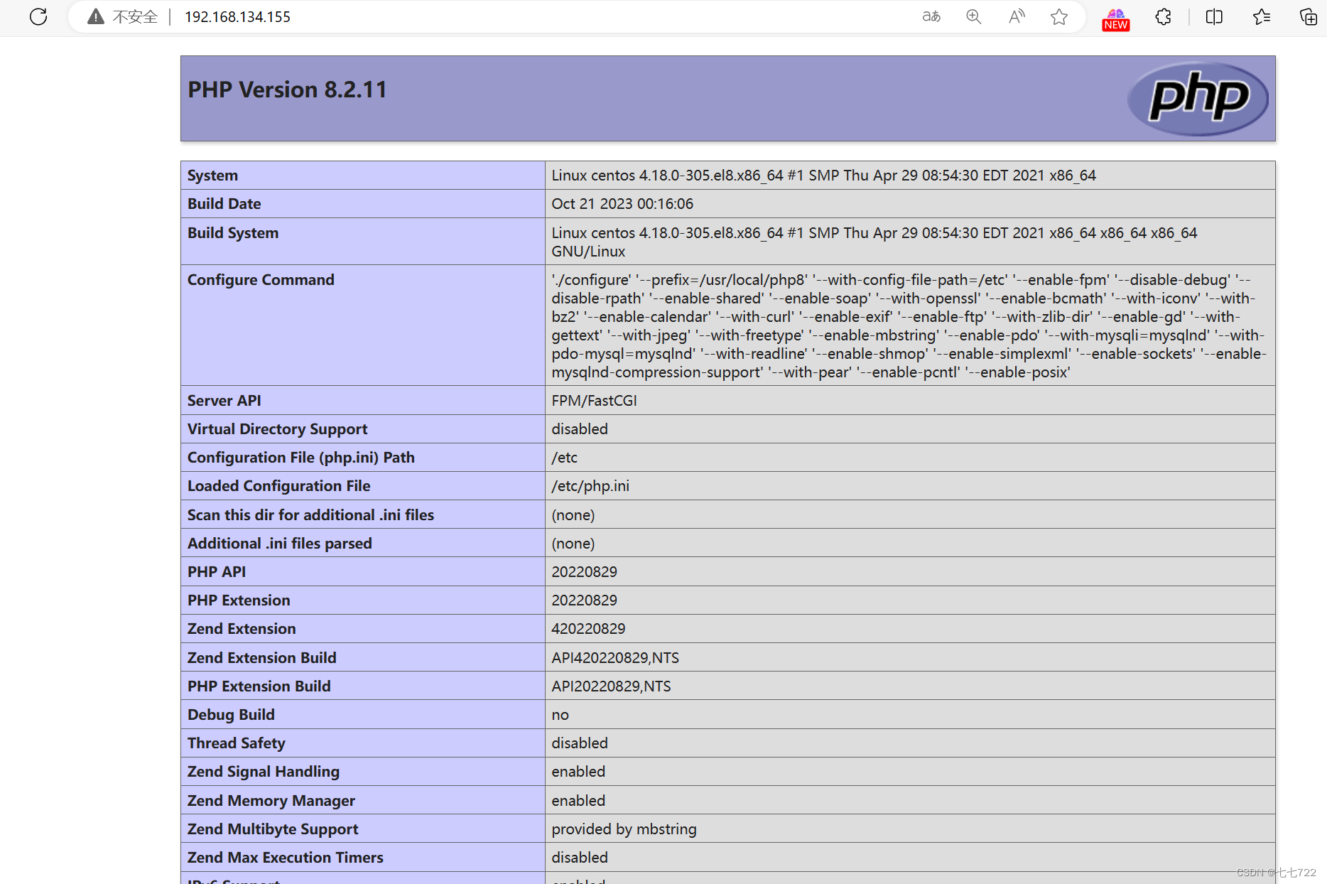This screenshot has height=884, width=1327.
Task: Click the PHP Version 8.2.11 heading
Action: 287,90
